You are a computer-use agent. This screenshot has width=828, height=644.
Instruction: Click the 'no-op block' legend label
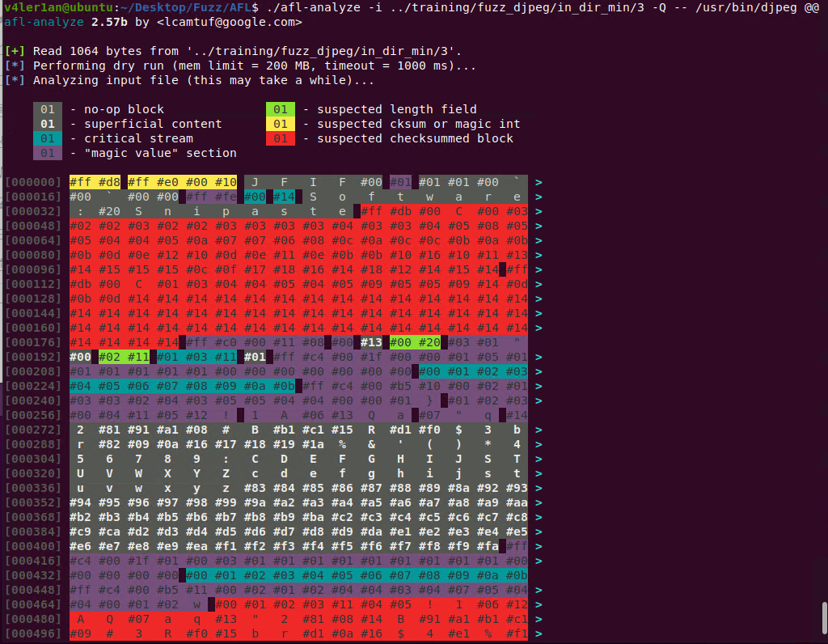coord(124,109)
